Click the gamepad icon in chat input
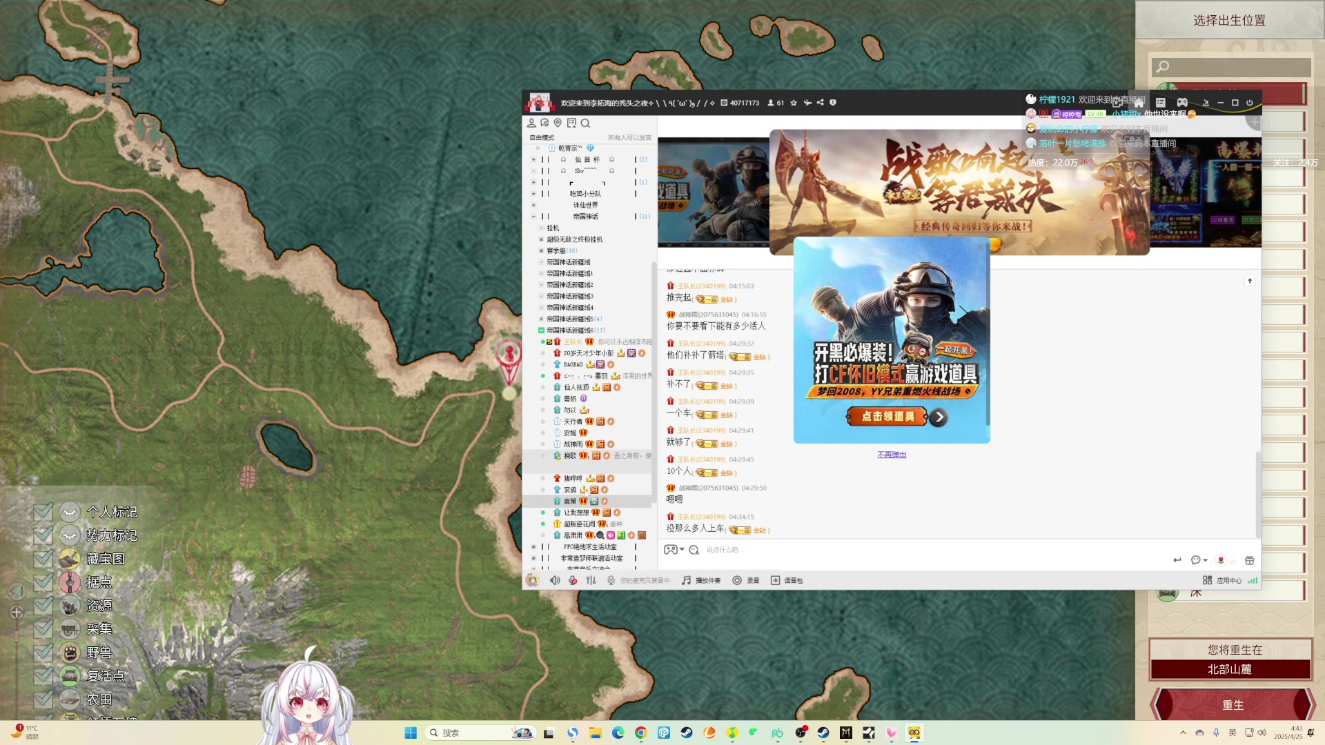This screenshot has width=1325, height=745. (x=670, y=550)
